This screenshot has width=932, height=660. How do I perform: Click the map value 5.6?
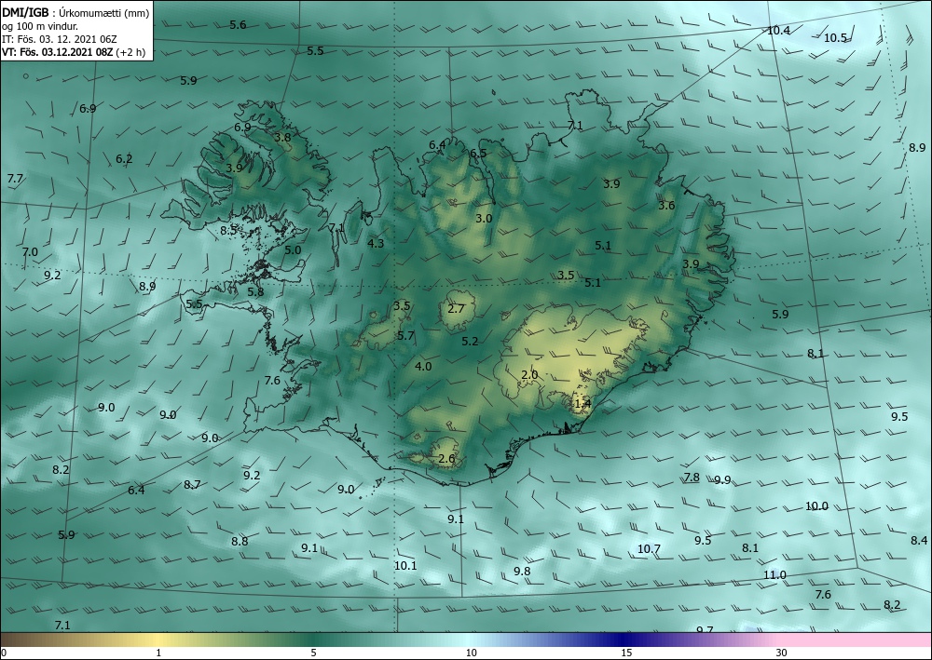point(238,25)
